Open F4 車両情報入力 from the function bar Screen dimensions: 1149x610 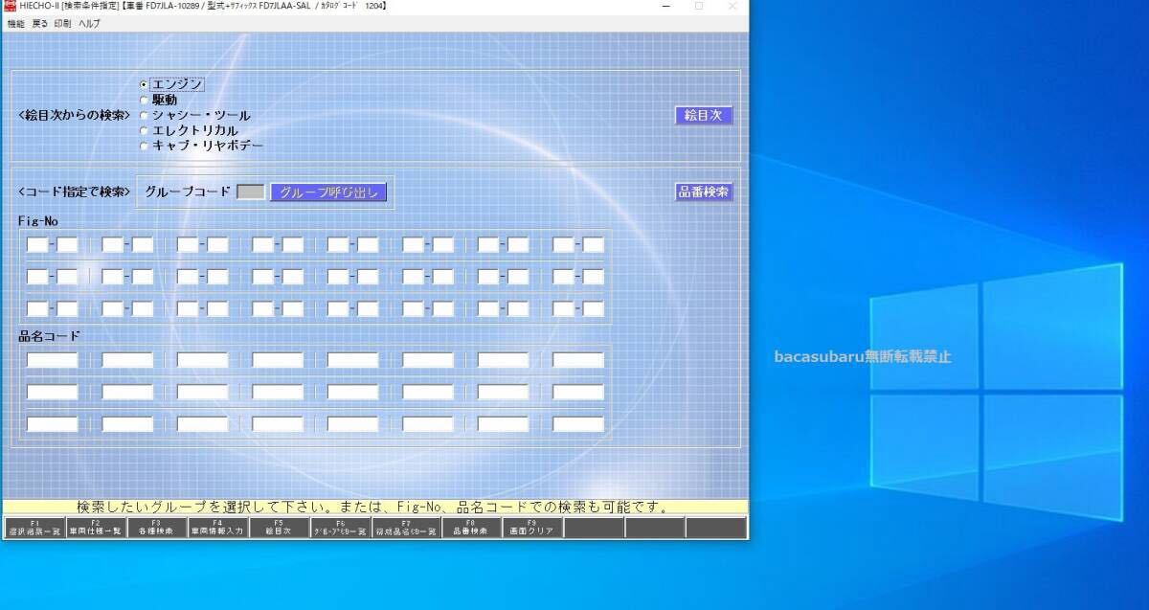point(218,527)
